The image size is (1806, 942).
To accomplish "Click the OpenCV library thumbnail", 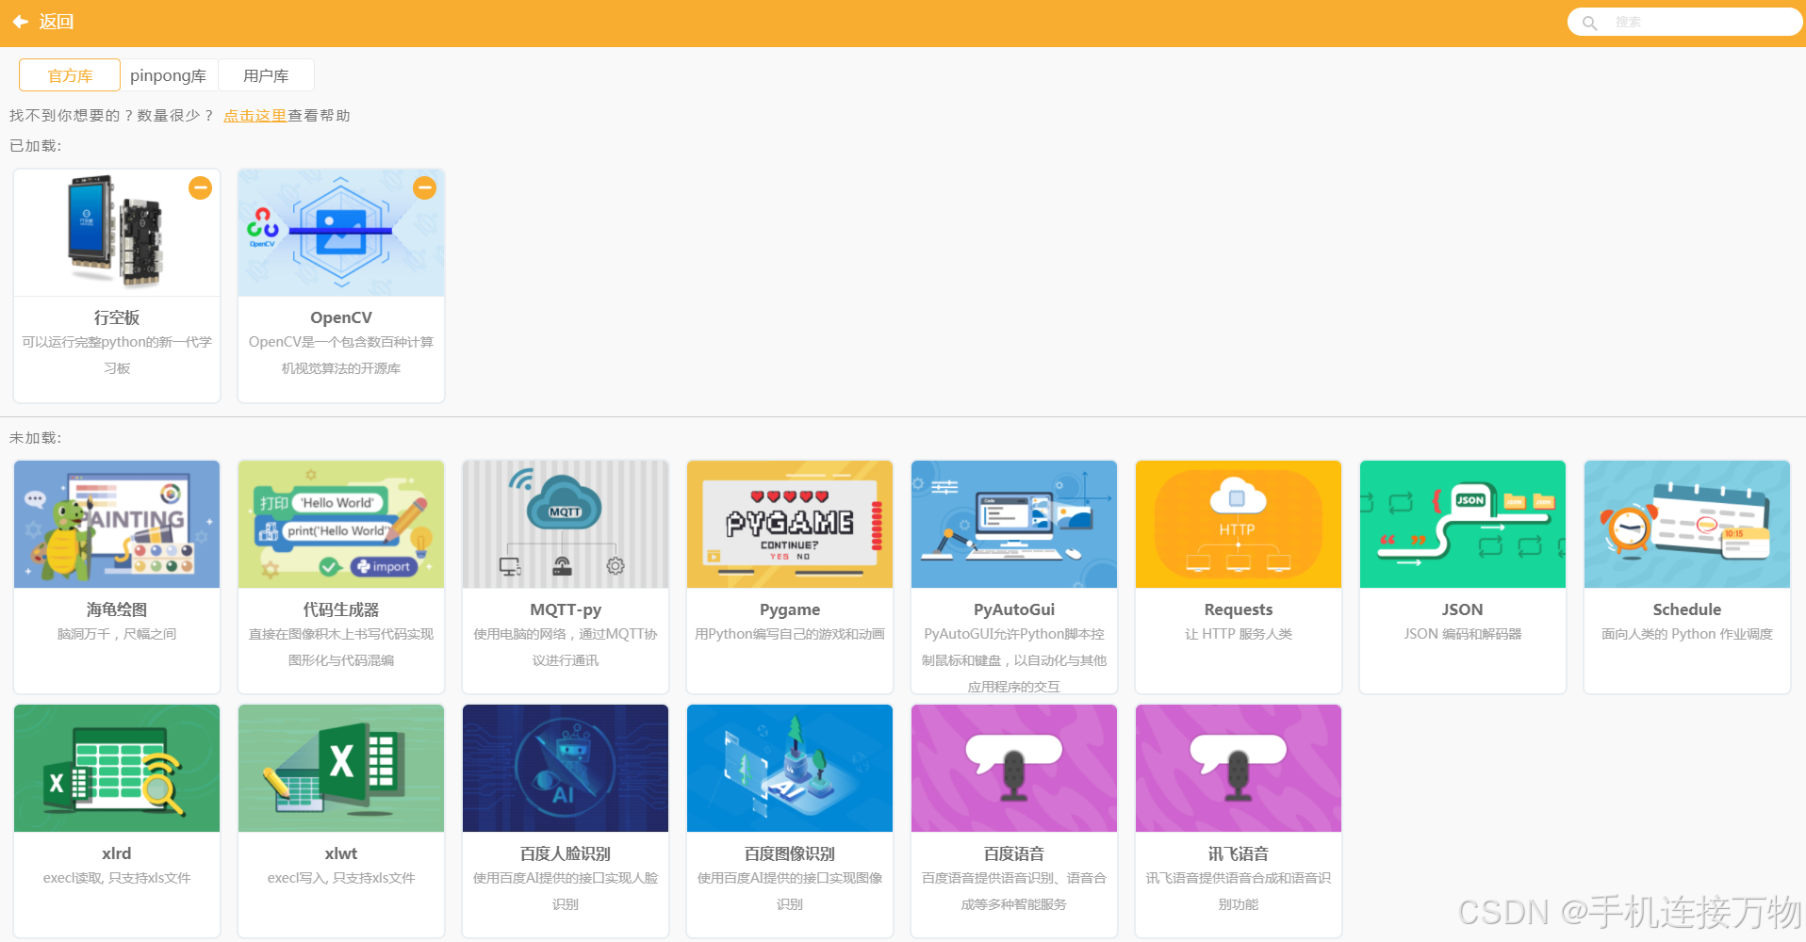I will (x=341, y=233).
